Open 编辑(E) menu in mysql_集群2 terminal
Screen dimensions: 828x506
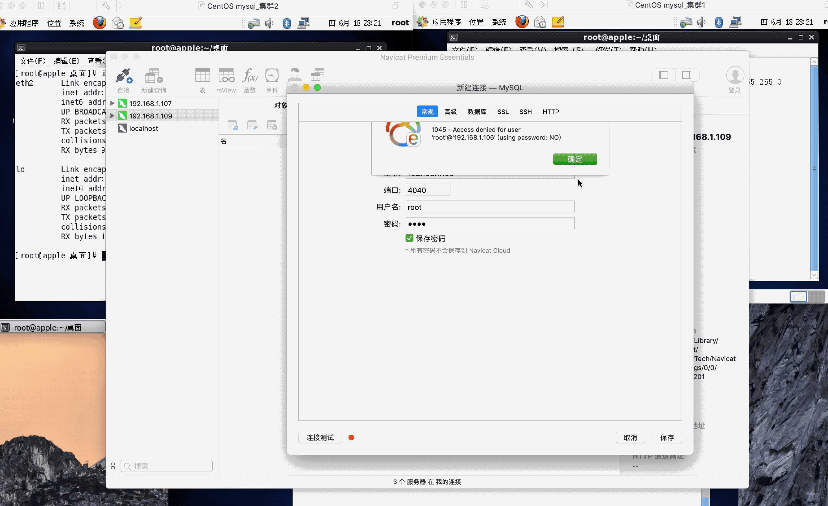[x=66, y=61]
